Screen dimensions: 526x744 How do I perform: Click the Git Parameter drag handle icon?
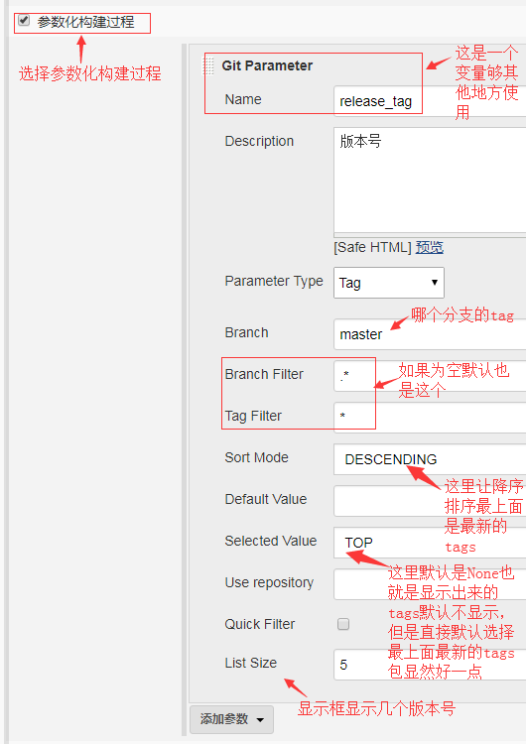click(208, 65)
